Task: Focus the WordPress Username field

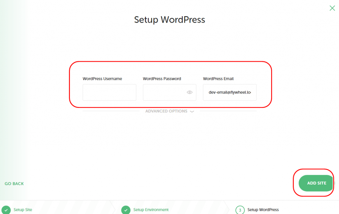Action: 109,92
